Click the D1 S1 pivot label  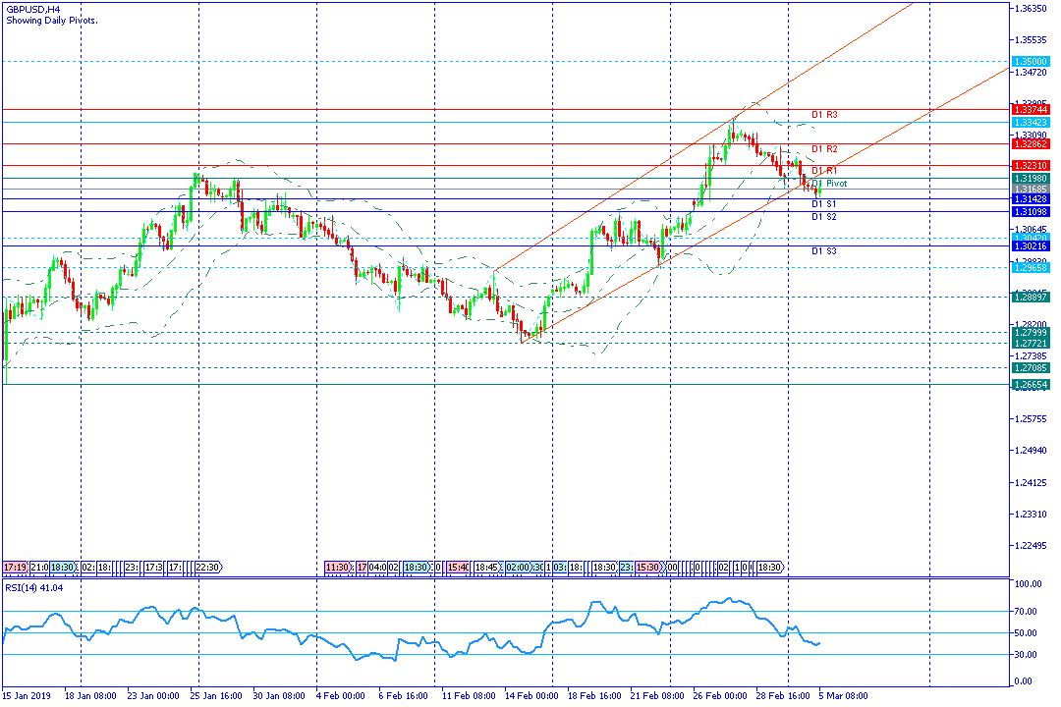[824, 203]
